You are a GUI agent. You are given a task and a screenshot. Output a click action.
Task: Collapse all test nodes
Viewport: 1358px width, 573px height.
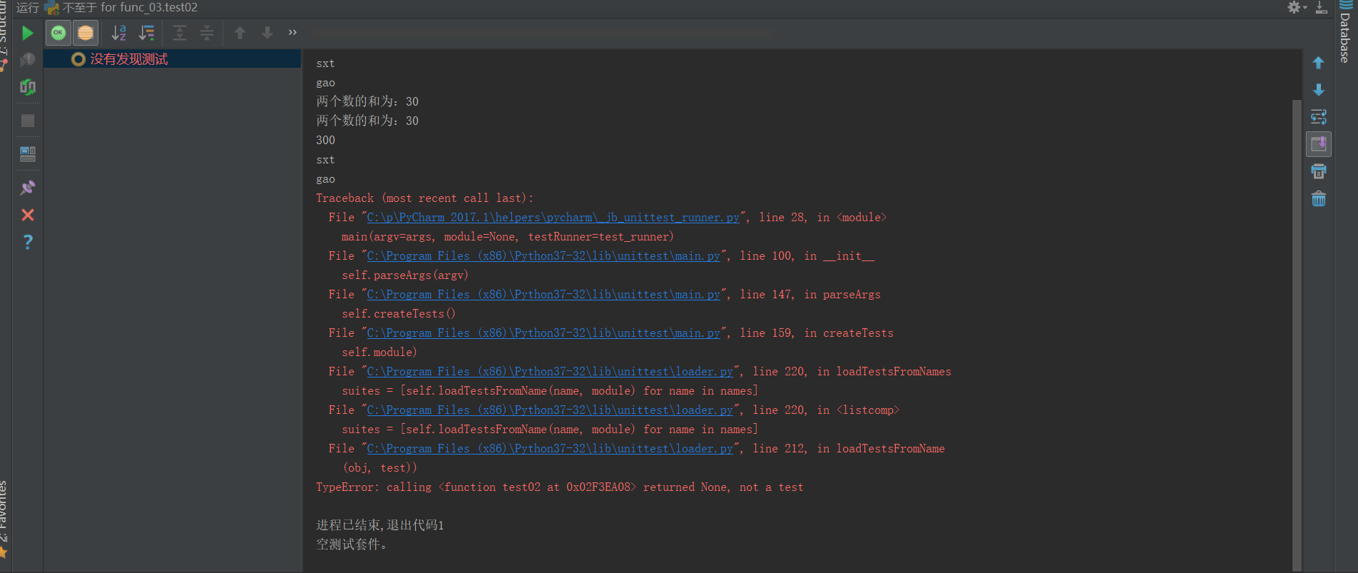click(207, 33)
